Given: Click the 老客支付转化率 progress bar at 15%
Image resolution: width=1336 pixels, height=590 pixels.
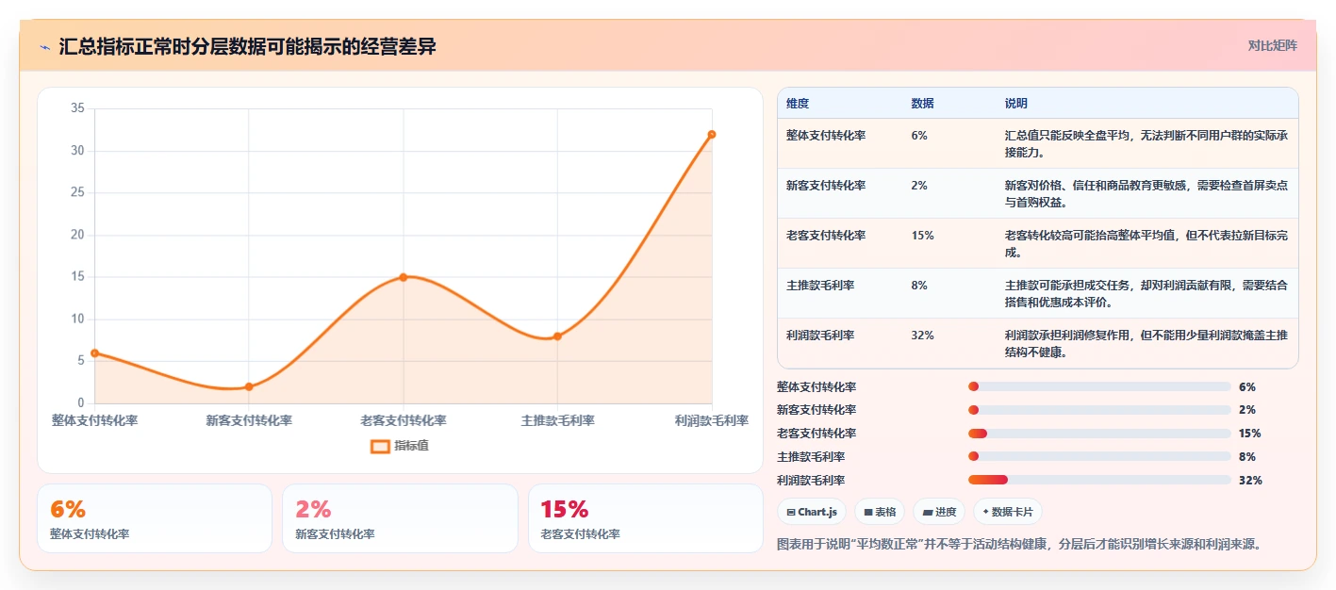Looking at the screenshot, I should click(1099, 434).
